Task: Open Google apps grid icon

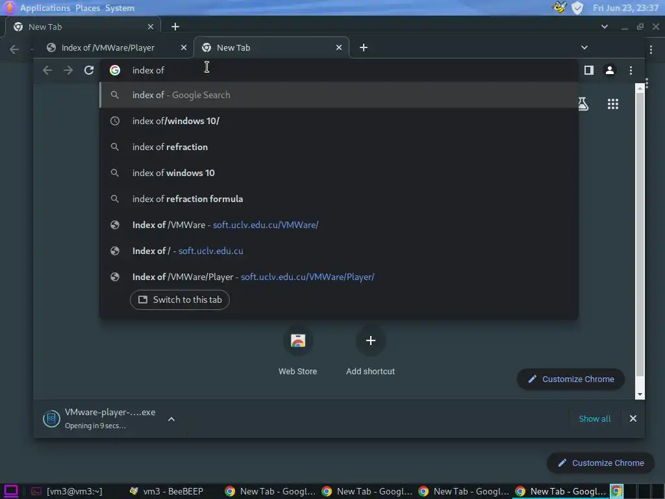Action: tap(613, 104)
